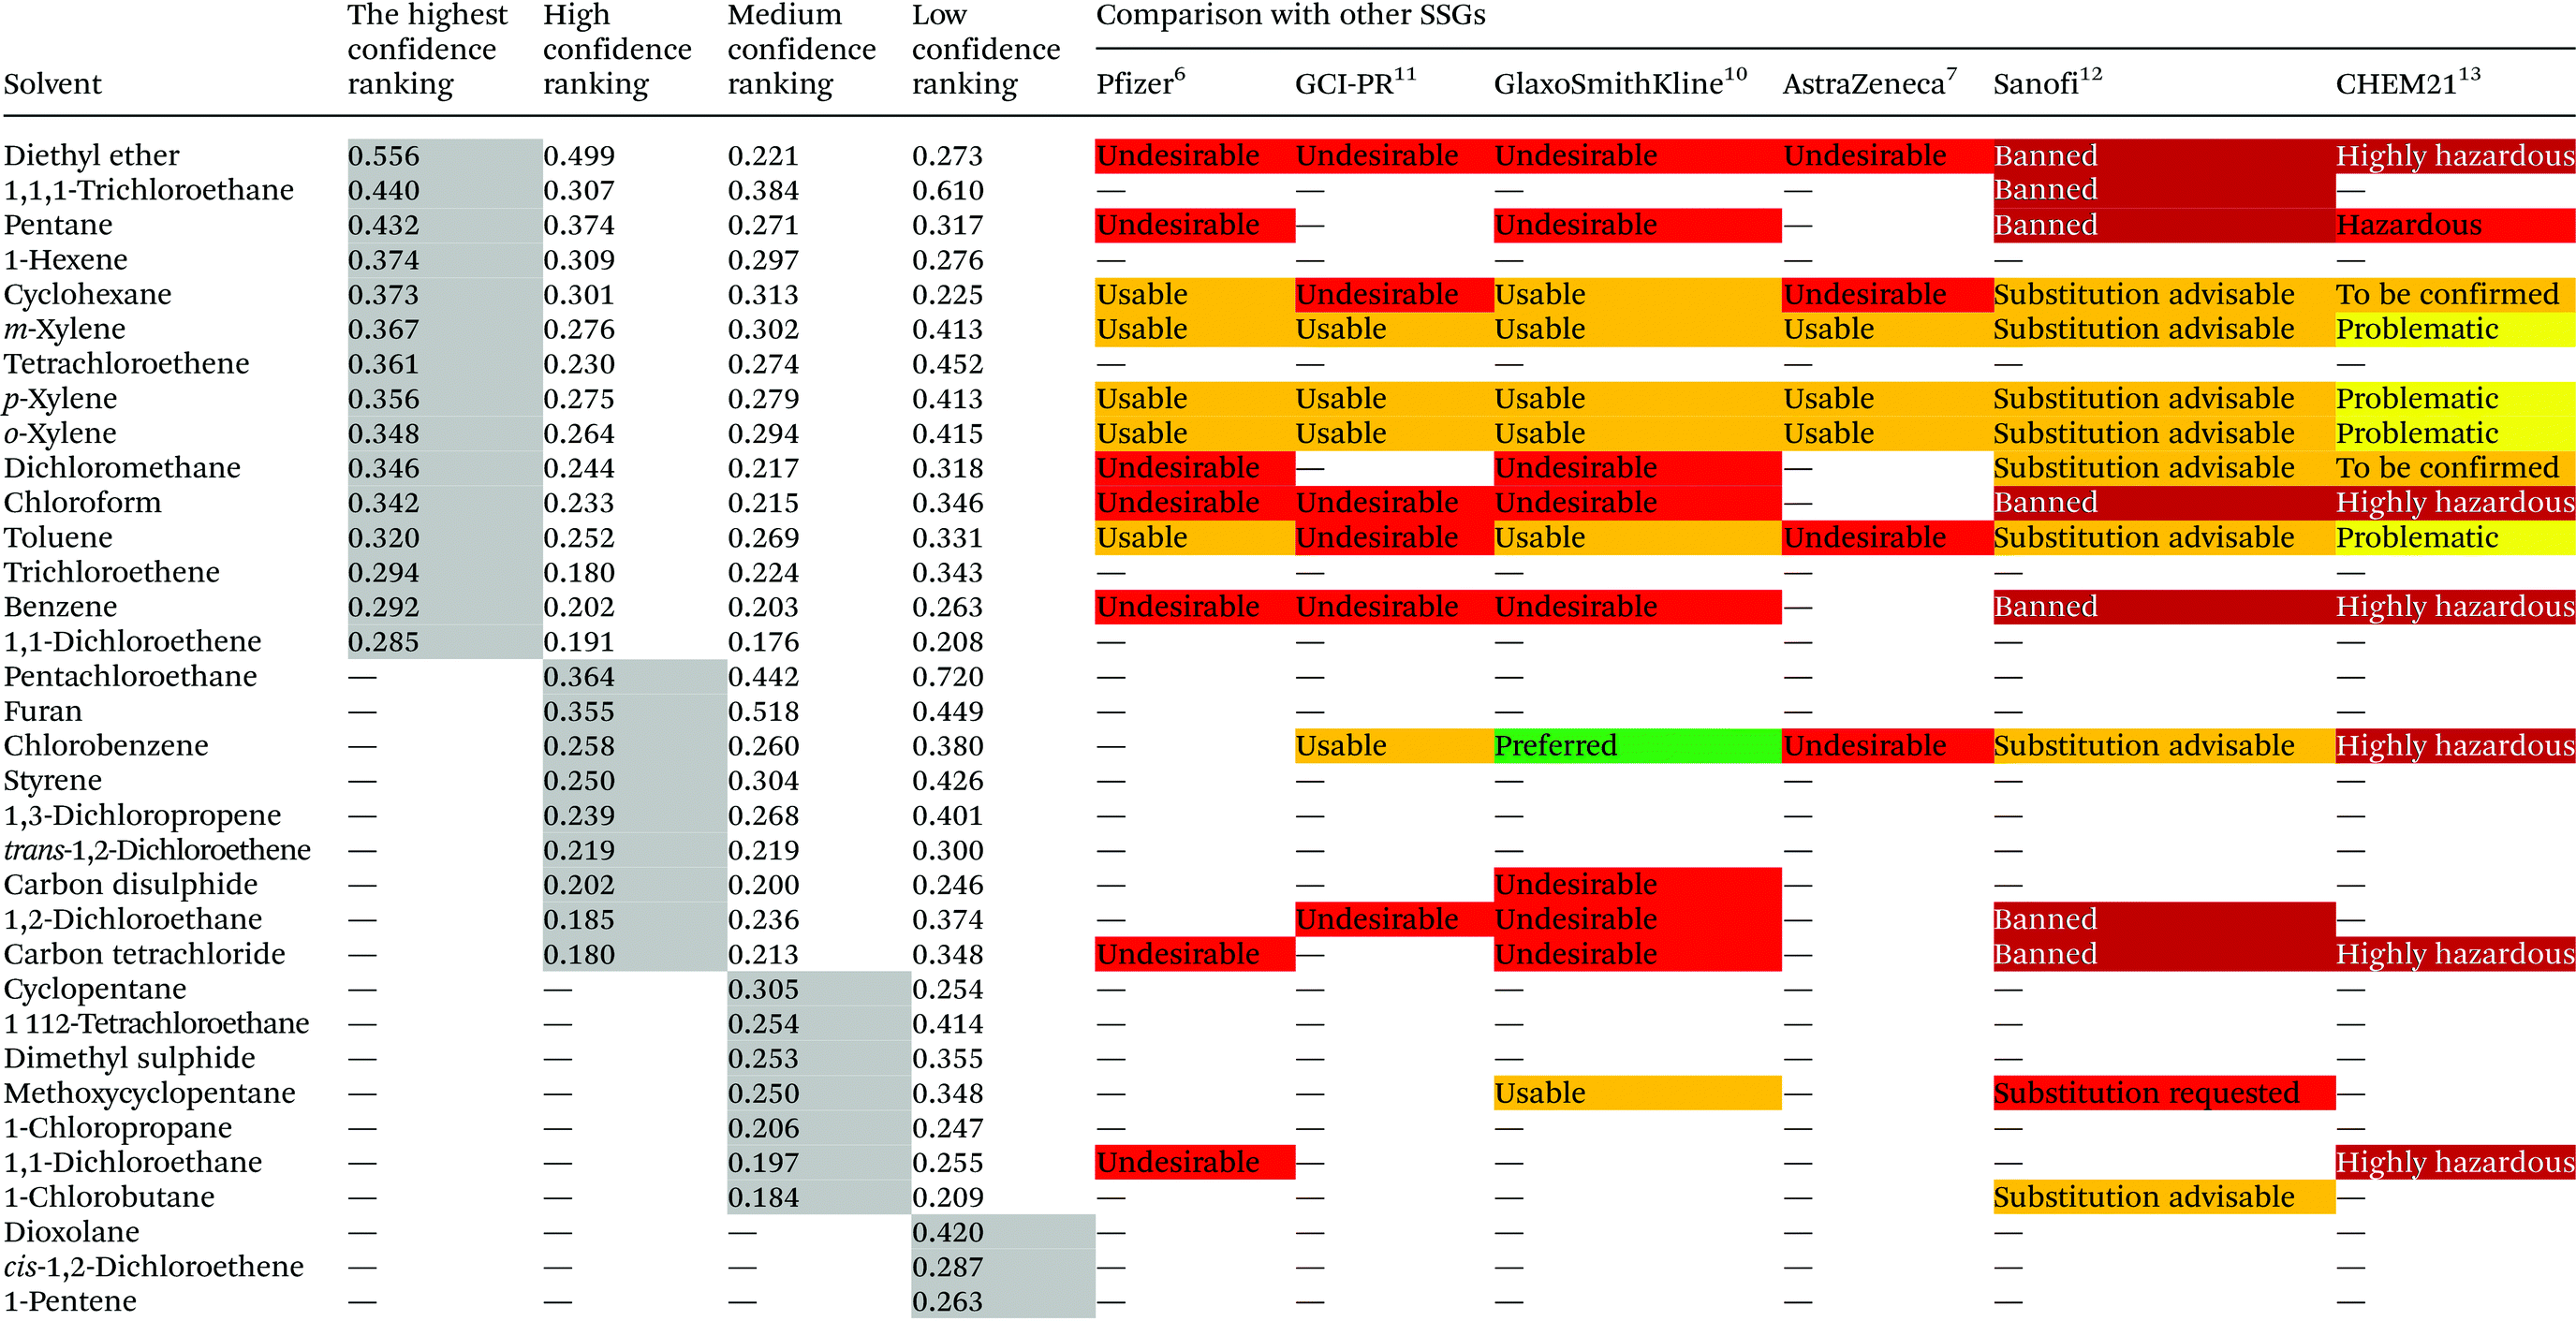The width and height of the screenshot is (2576, 1321).
Task: Select the '1-Chlorobutane' solvent name
Action: 109,1197
